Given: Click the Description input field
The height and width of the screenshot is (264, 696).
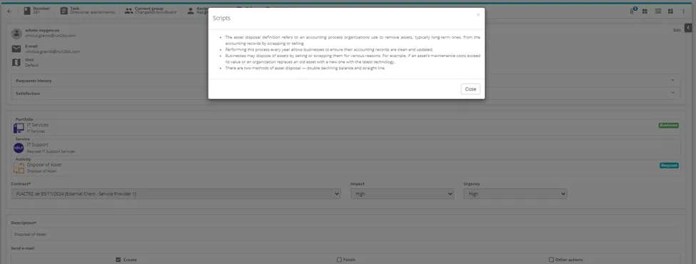Looking at the screenshot, I should [x=346, y=234].
